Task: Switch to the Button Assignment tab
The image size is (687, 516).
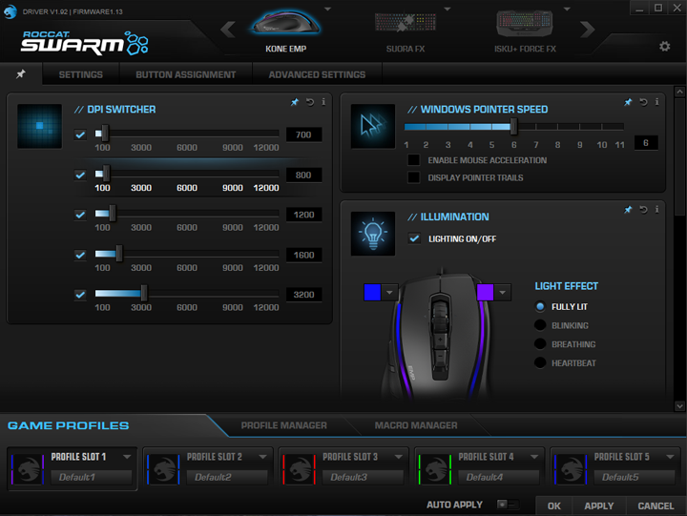Action: click(x=185, y=74)
